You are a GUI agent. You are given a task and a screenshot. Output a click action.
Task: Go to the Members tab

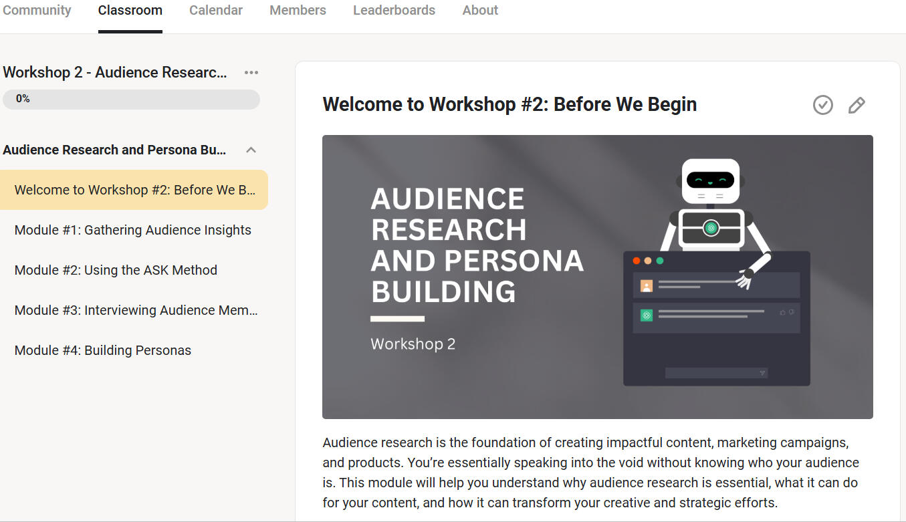click(298, 11)
